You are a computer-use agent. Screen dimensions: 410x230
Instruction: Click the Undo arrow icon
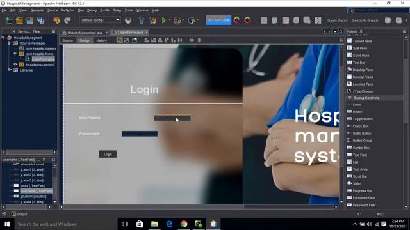coord(56,20)
